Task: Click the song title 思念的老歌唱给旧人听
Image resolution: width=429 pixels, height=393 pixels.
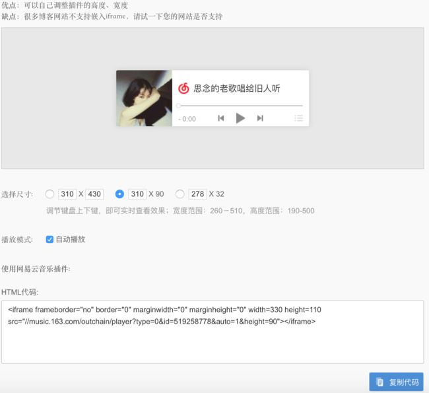Action: pos(237,89)
